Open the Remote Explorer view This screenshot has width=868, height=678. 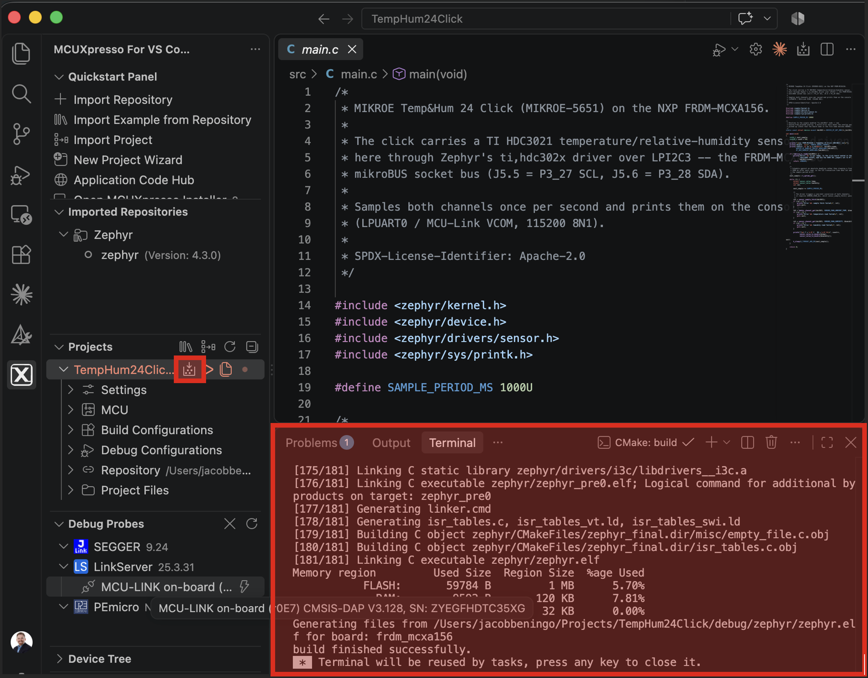tap(21, 215)
